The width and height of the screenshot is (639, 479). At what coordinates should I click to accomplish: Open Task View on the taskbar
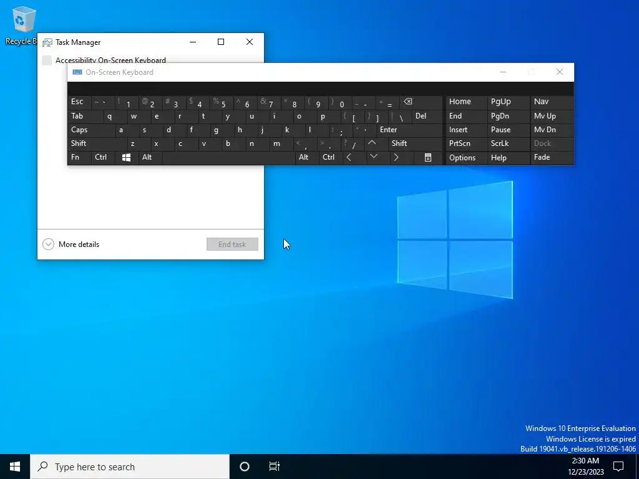click(275, 467)
